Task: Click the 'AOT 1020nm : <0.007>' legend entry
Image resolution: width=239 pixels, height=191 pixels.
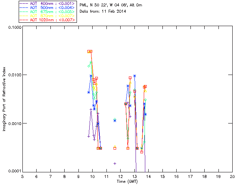Action: pos(47,20)
